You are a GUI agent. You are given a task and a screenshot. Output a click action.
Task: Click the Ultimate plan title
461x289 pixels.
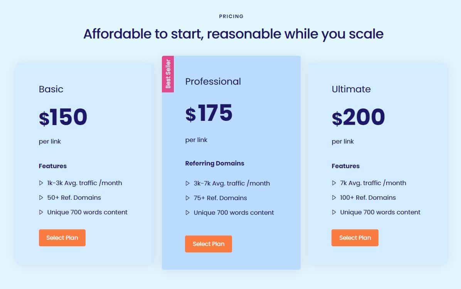tap(351, 89)
